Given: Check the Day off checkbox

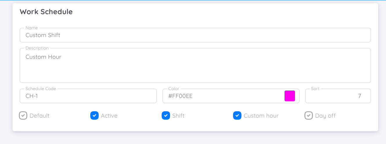Looking at the screenshot, I should pos(309,116).
